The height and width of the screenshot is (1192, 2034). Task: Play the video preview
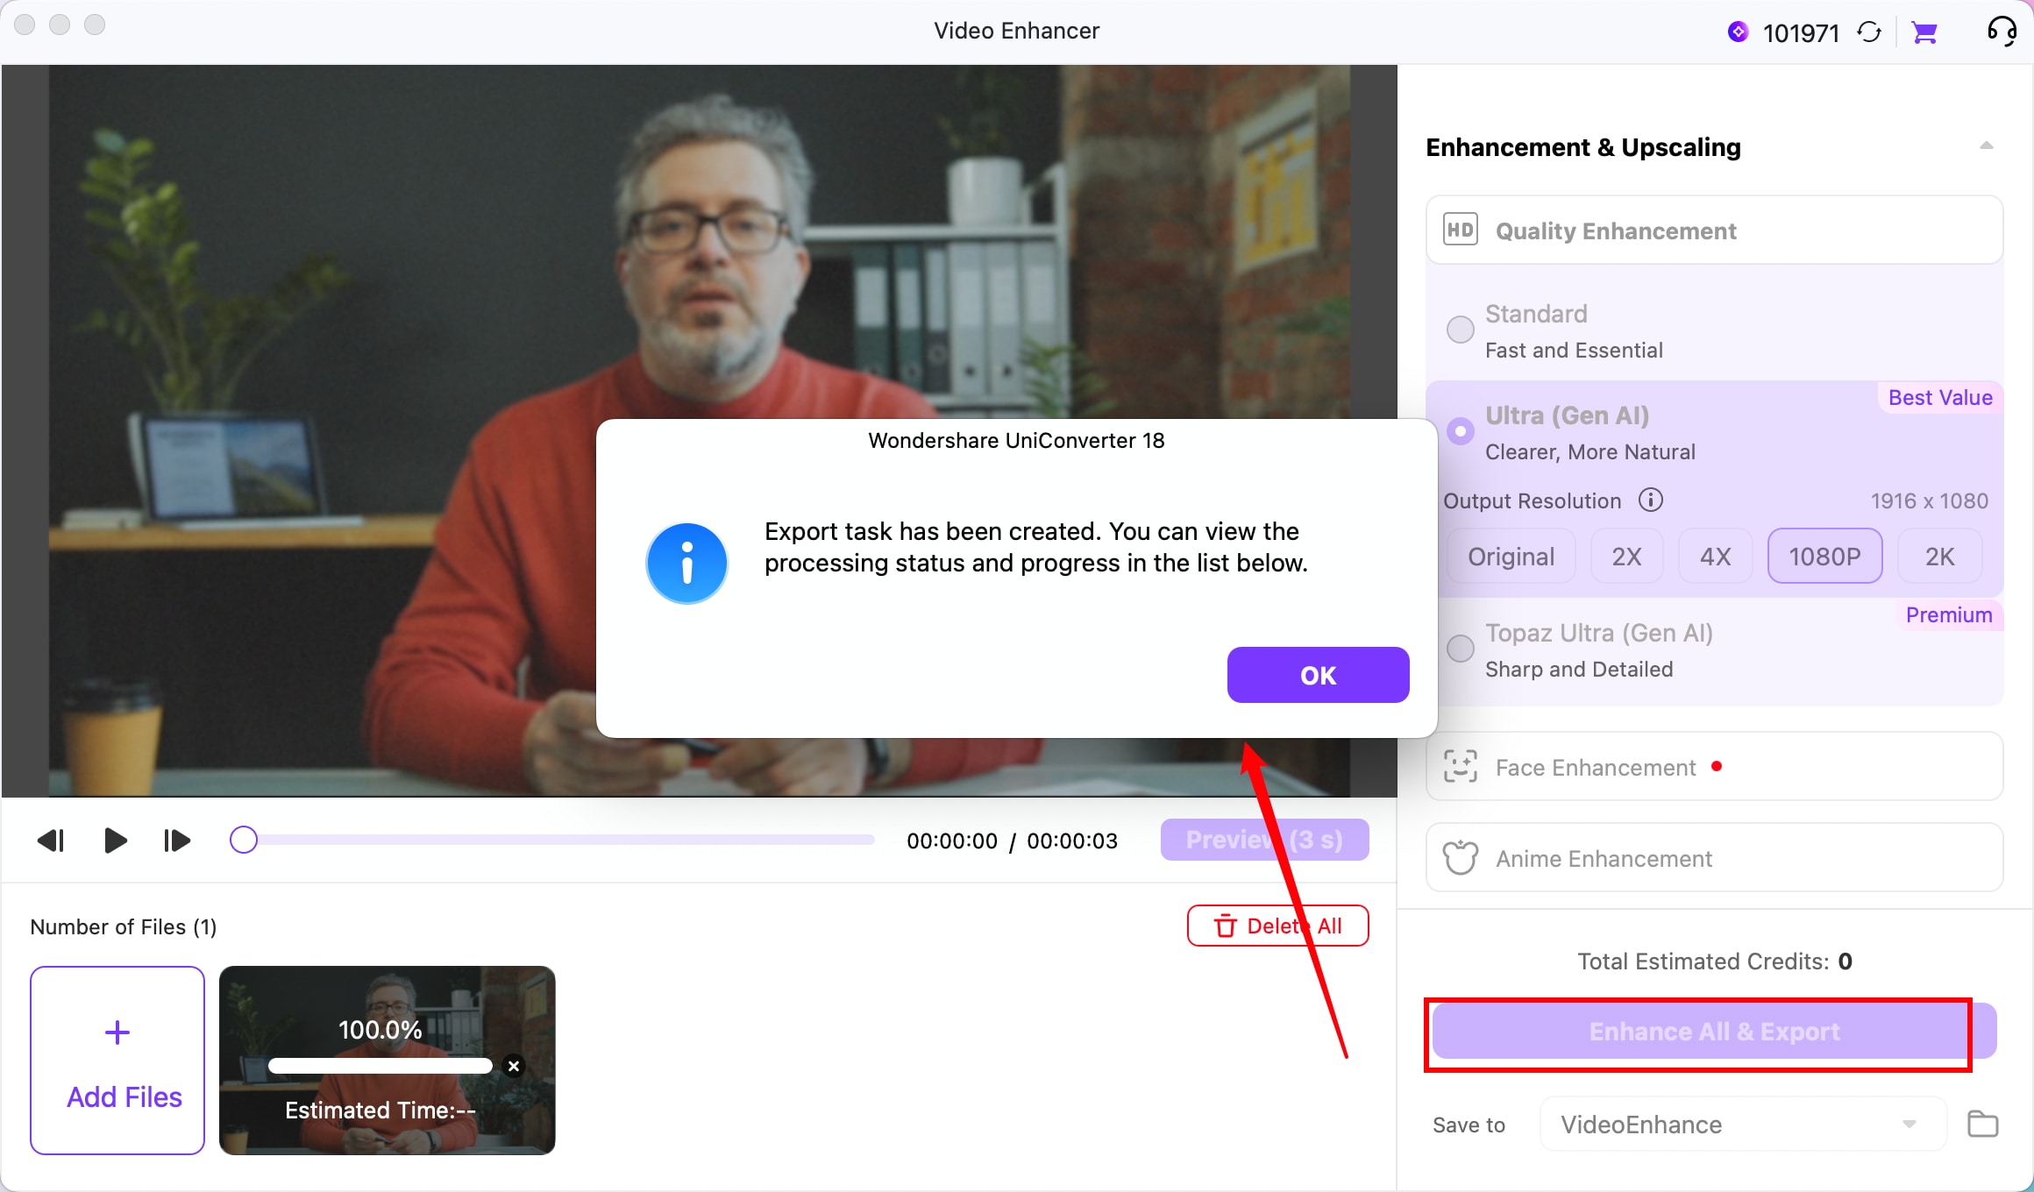coord(115,841)
